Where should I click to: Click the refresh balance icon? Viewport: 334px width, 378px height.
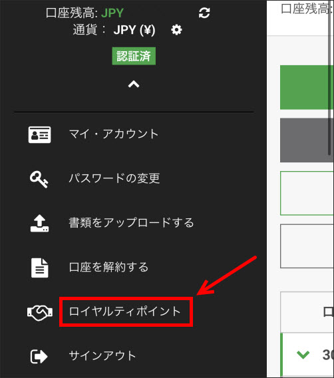204,13
